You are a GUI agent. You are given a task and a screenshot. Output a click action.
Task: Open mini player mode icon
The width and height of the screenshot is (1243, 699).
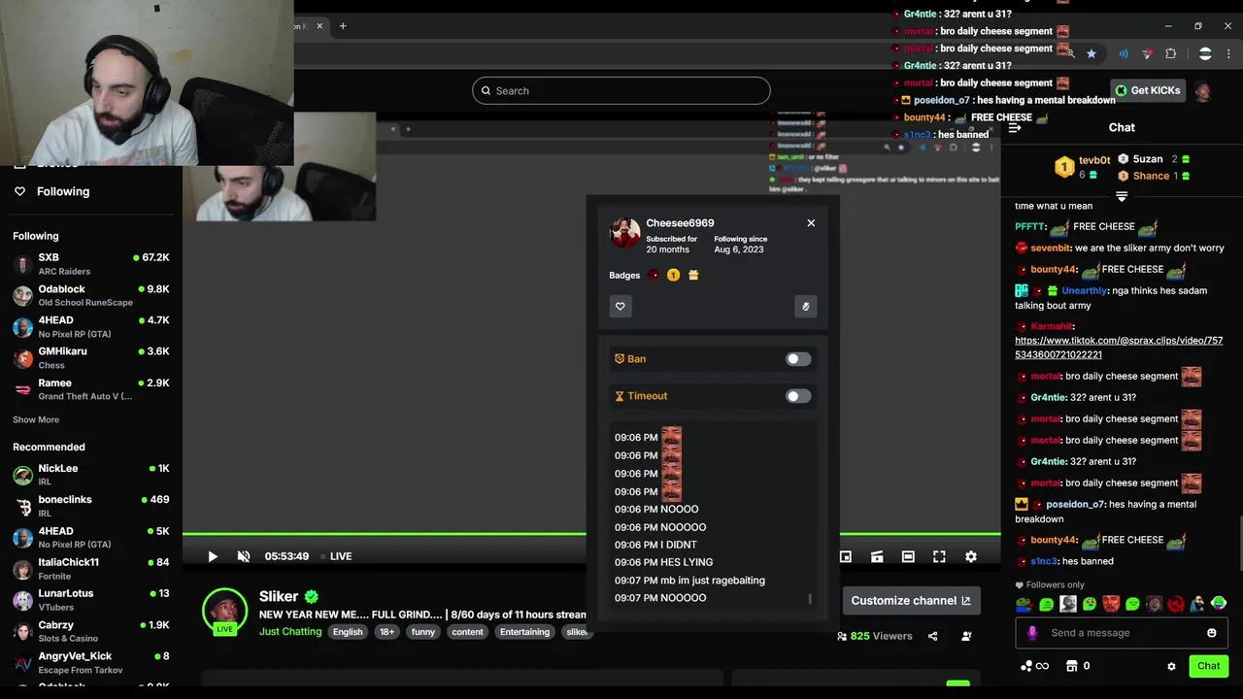(x=846, y=556)
